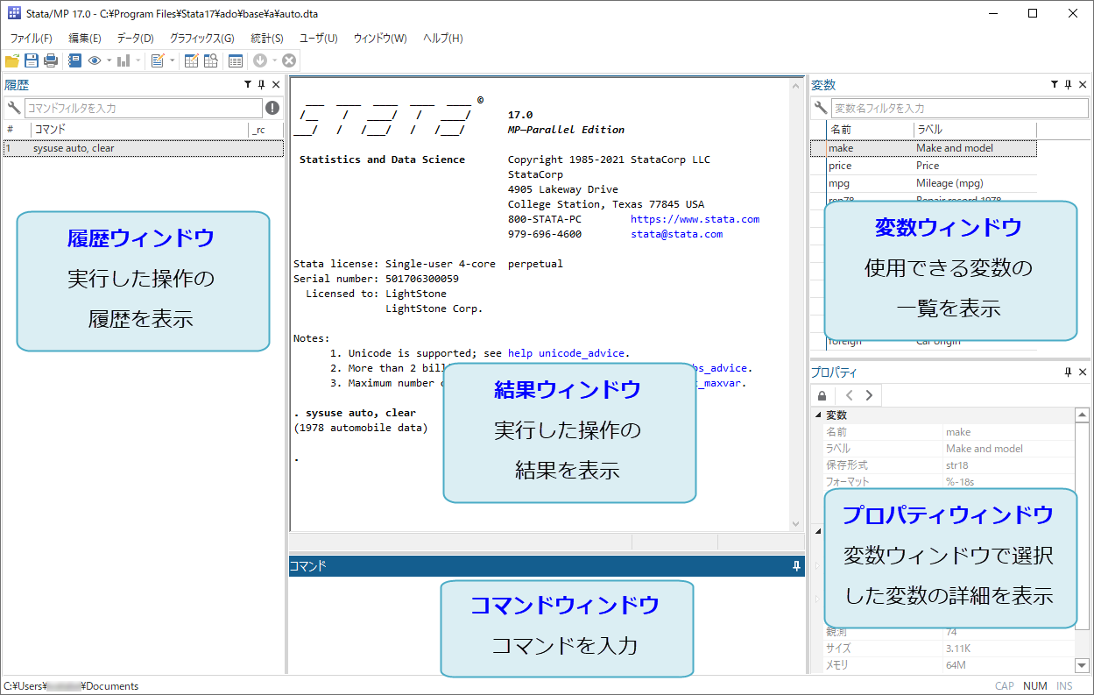Close the プロパティ panel
Screen dimensions: 1094x695
click(x=1083, y=372)
